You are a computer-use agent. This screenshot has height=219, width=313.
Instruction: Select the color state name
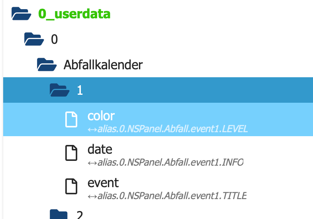point(101,115)
